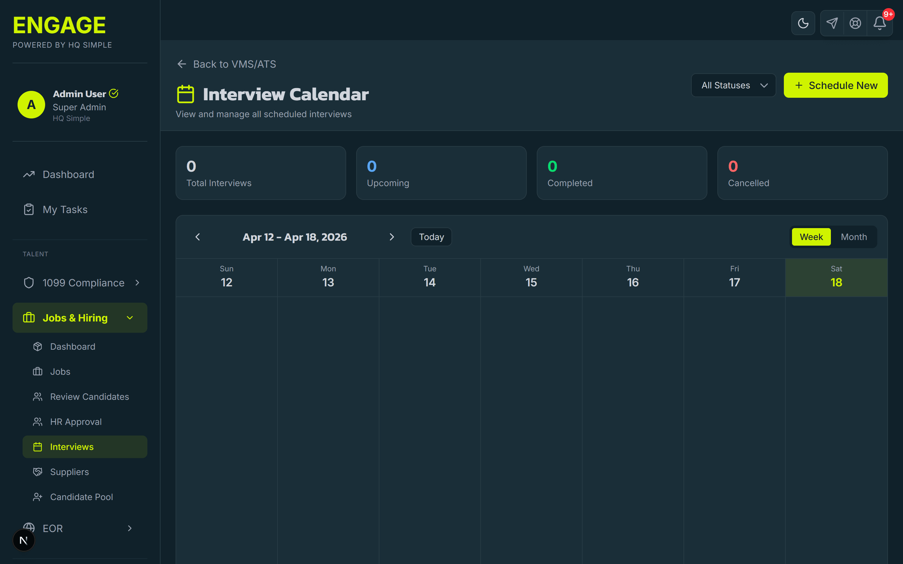Select the Fri 17 day header
The width and height of the screenshot is (903, 564).
pos(734,278)
